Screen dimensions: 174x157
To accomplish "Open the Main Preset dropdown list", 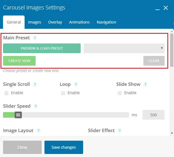I will (x=124, y=48).
